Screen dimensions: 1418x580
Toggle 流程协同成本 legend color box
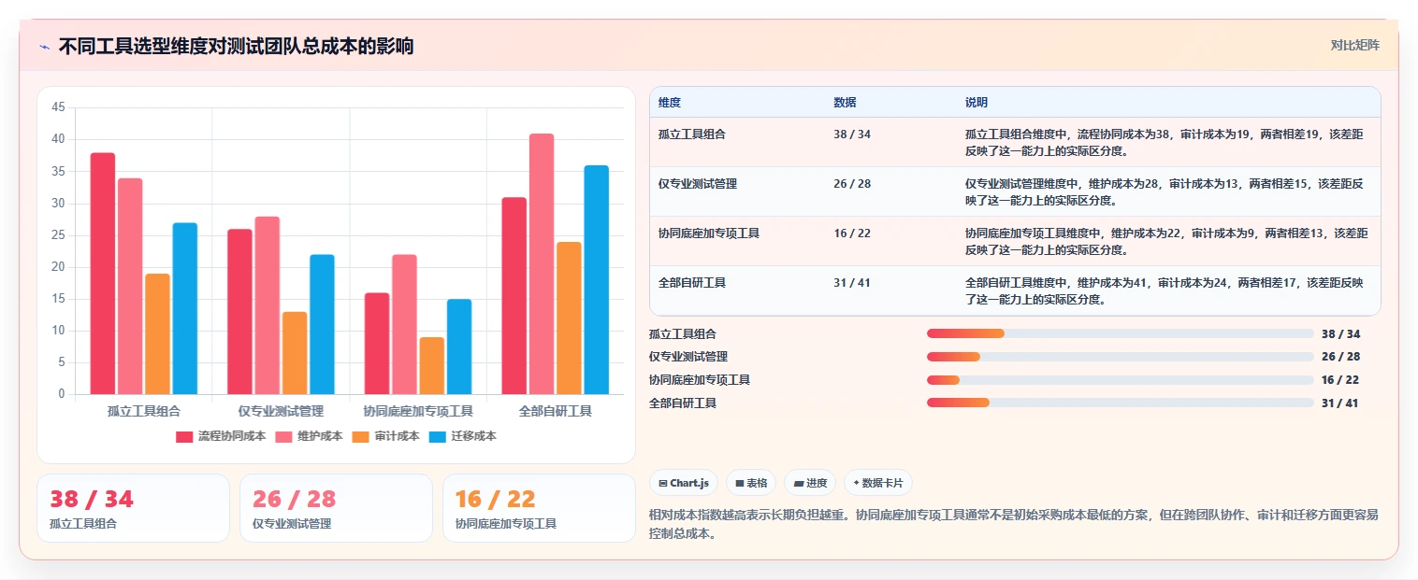click(184, 436)
